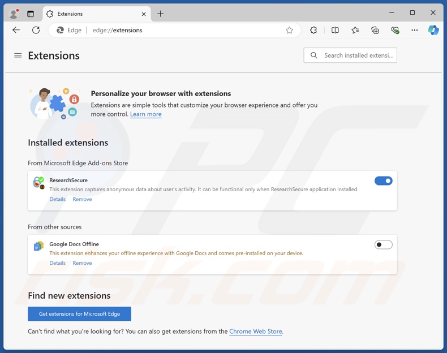Open Settings and more ellipsis menu

pyautogui.click(x=415, y=30)
